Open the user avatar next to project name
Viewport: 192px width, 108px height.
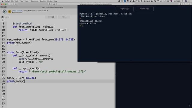coord(10,11)
